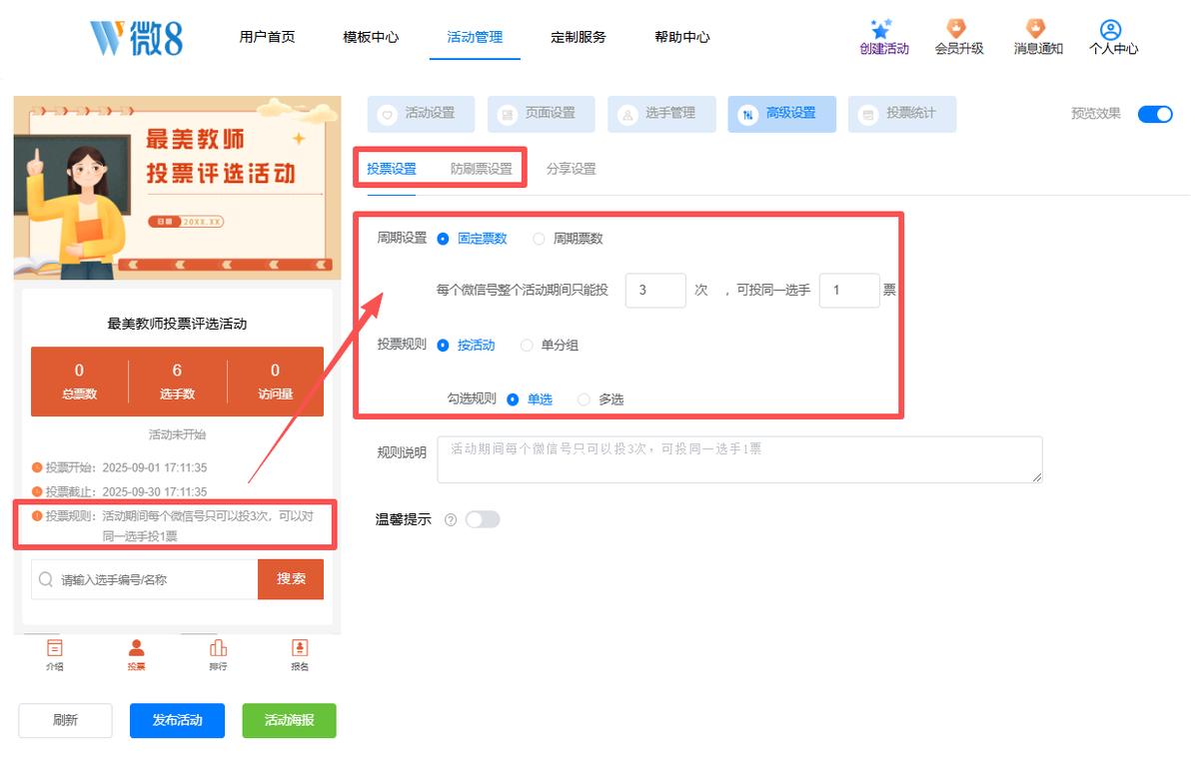Open 活动管理 menu item
1199x775 pixels.
(x=475, y=37)
